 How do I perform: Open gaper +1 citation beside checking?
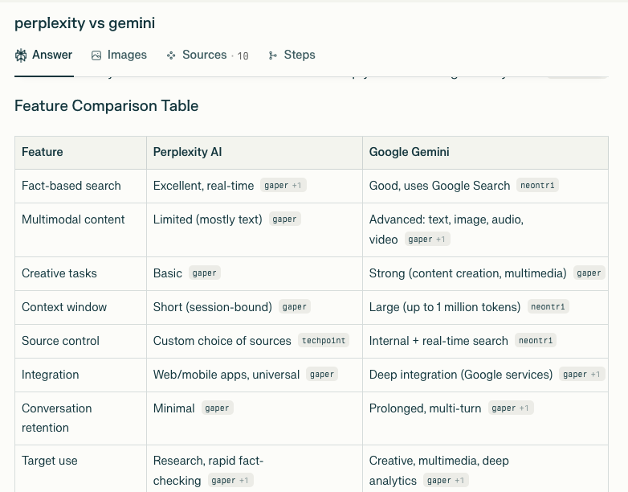[x=230, y=480]
